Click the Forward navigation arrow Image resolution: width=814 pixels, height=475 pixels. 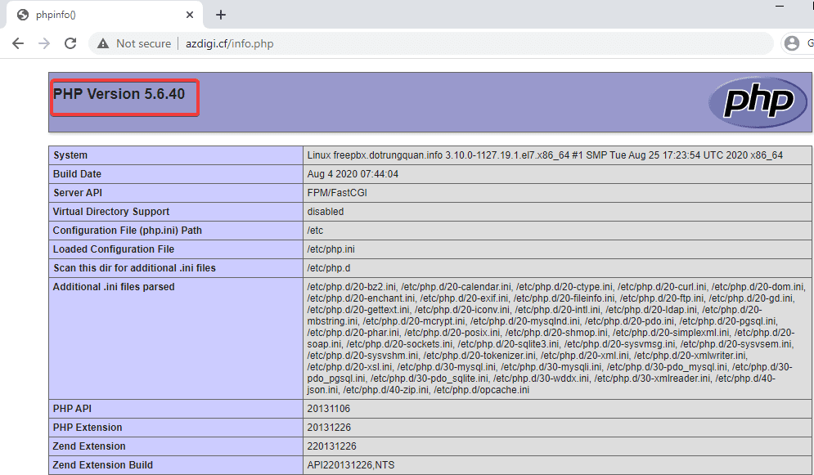tap(44, 43)
